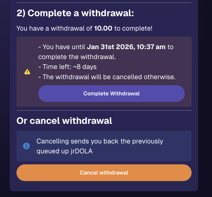Click the "2) Complete a withdrawal:" heading
The height and width of the screenshot is (197, 212).
(75, 13)
